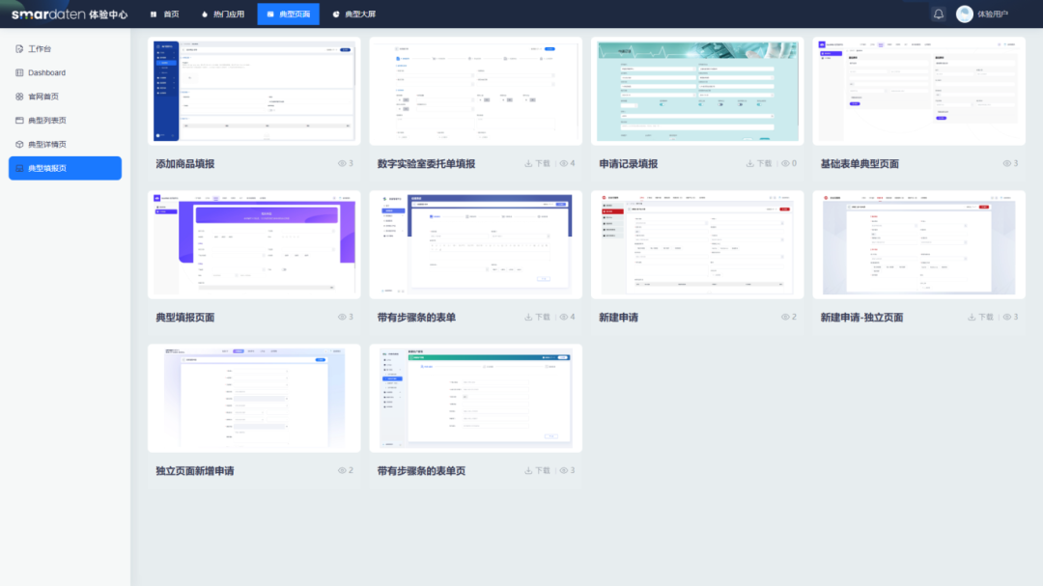1043x586 pixels.
Task: Click the 独立页面新增申请 title
Action: tap(195, 471)
